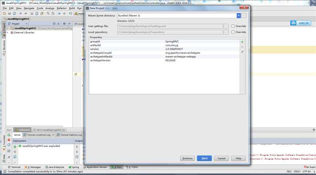Image resolution: width=316 pixels, height=175 pixels.
Task: Open the View menu
Action: click(19, 8)
